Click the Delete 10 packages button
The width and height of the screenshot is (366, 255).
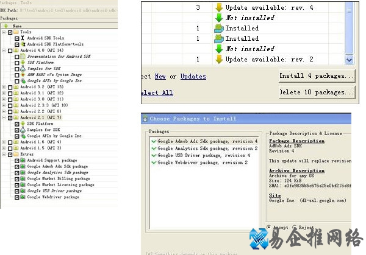(x=317, y=93)
